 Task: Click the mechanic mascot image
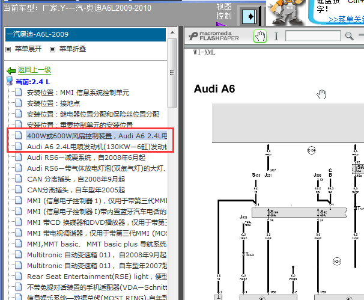(286, 12)
